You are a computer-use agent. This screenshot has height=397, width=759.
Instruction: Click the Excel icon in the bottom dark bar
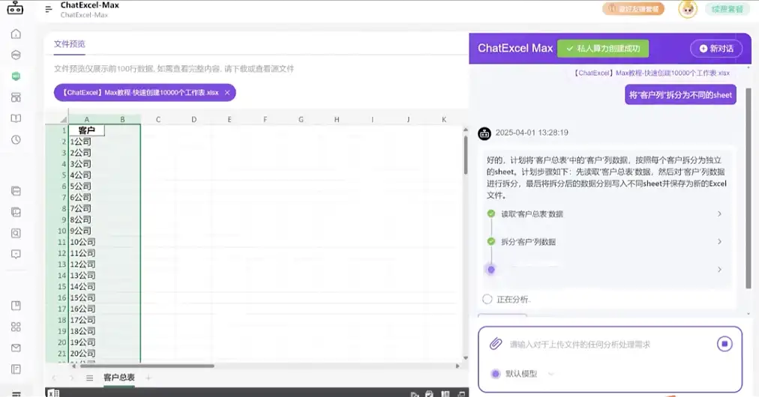click(52, 393)
